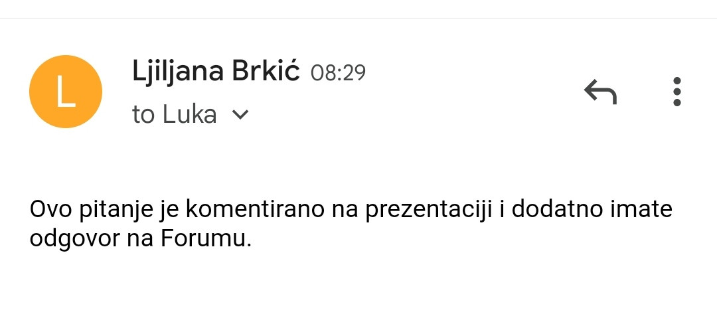This screenshot has width=717, height=328.
Task: Tap the orange L sender avatar
Action: pyautogui.click(x=65, y=92)
